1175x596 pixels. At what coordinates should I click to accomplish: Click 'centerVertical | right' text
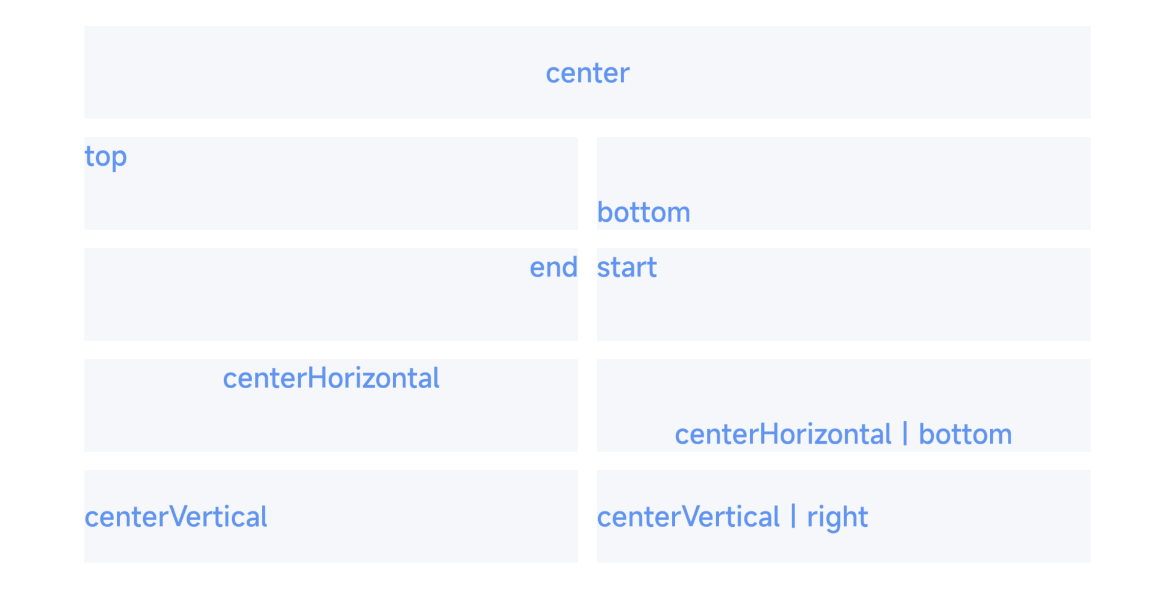tap(733, 517)
